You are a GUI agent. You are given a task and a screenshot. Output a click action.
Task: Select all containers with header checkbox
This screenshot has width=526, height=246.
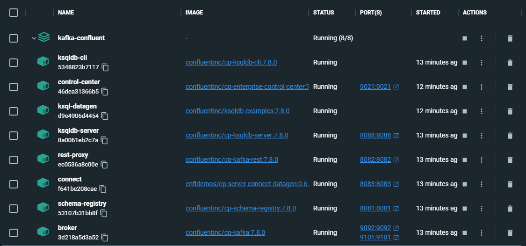14,13
